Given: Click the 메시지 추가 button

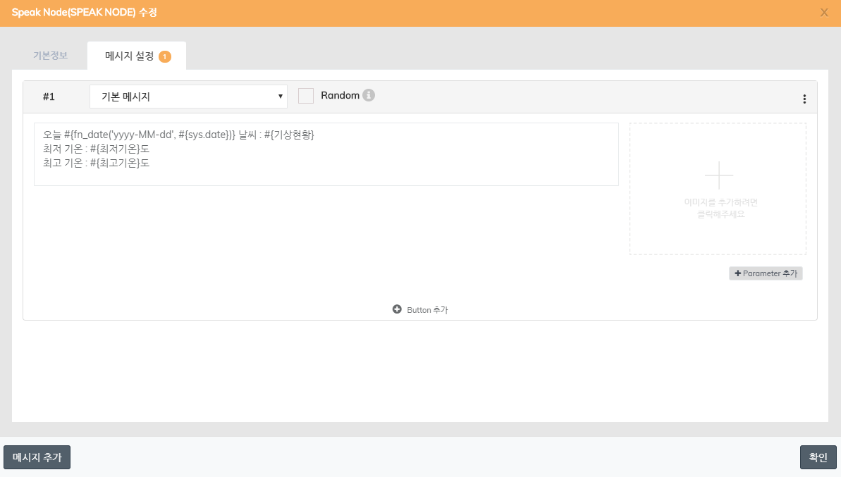Looking at the screenshot, I should (37, 457).
